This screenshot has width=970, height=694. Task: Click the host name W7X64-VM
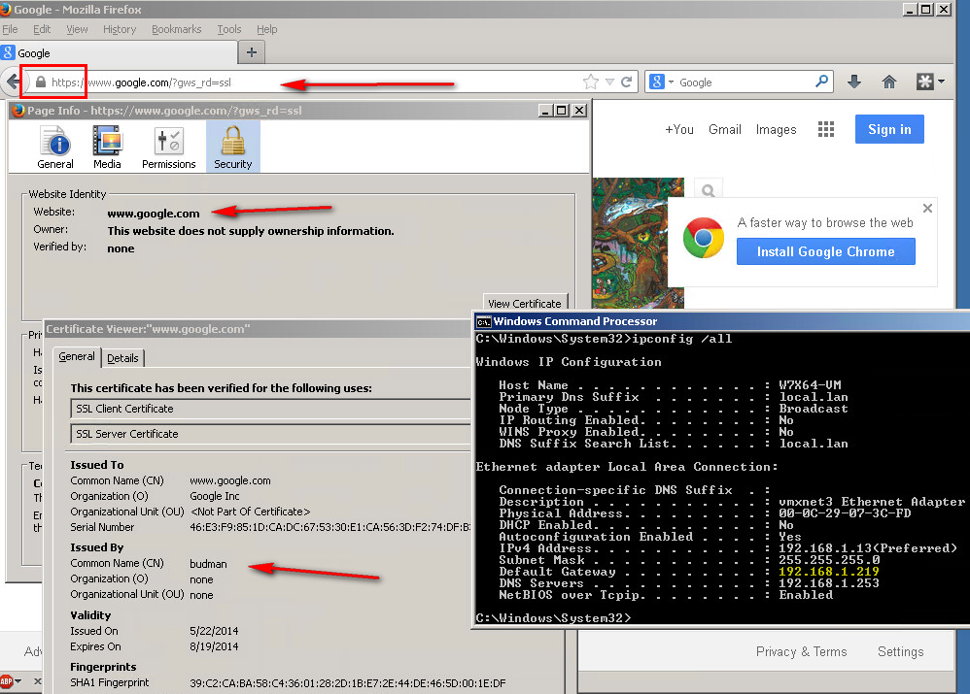810,385
